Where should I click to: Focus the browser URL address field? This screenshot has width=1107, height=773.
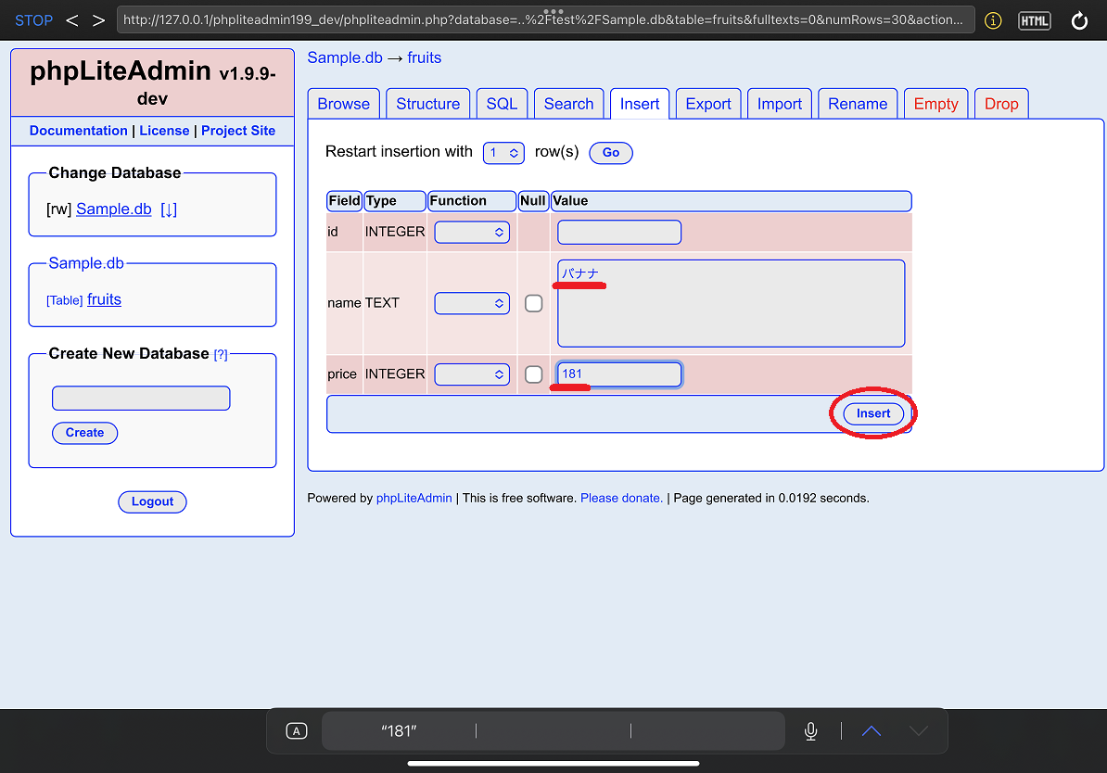[545, 19]
